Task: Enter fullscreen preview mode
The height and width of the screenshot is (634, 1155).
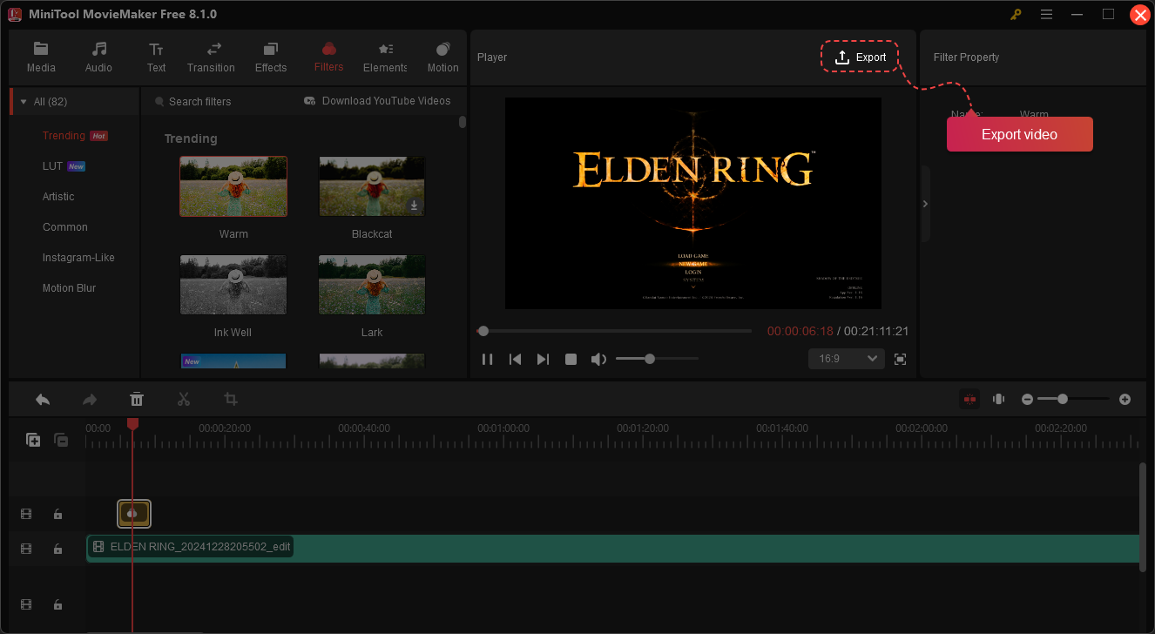Action: [x=901, y=359]
